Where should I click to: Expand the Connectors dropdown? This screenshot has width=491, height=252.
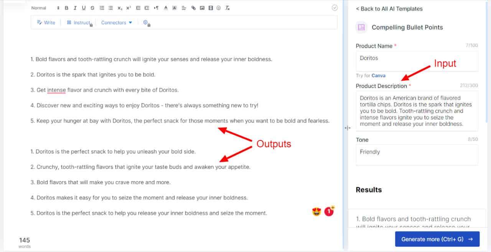[117, 23]
